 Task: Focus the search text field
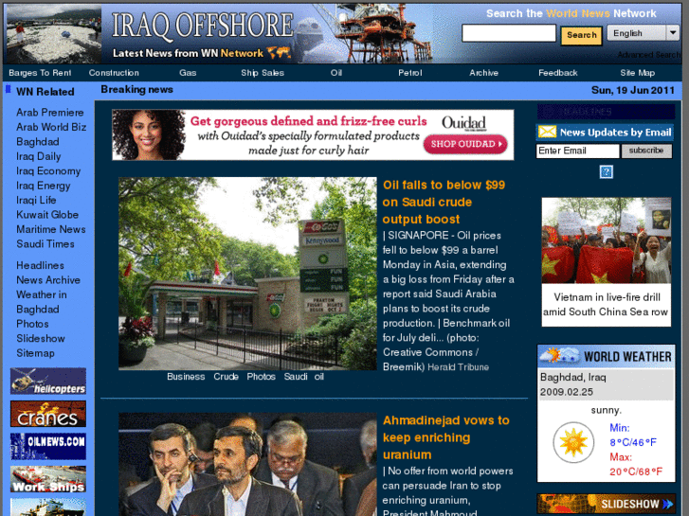point(509,33)
